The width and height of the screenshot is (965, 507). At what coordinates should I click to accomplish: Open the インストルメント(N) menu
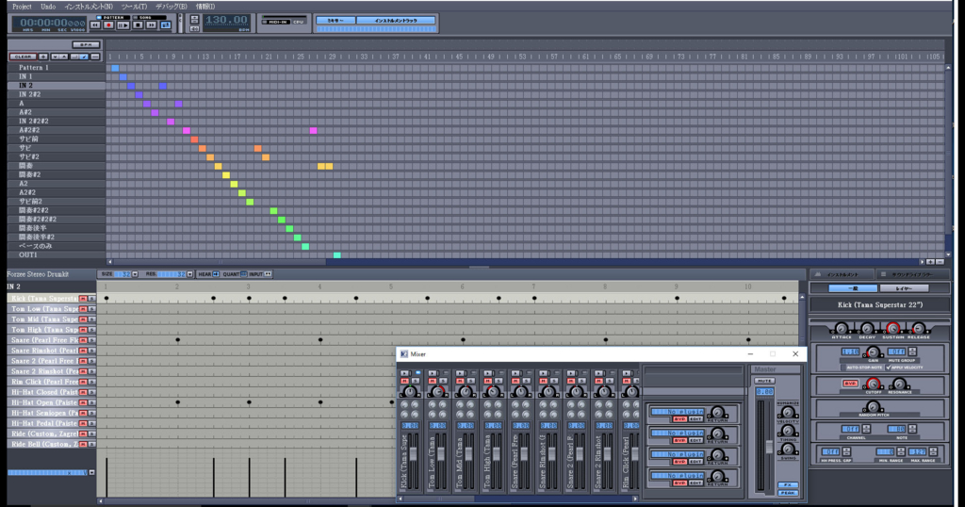point(89,7)
